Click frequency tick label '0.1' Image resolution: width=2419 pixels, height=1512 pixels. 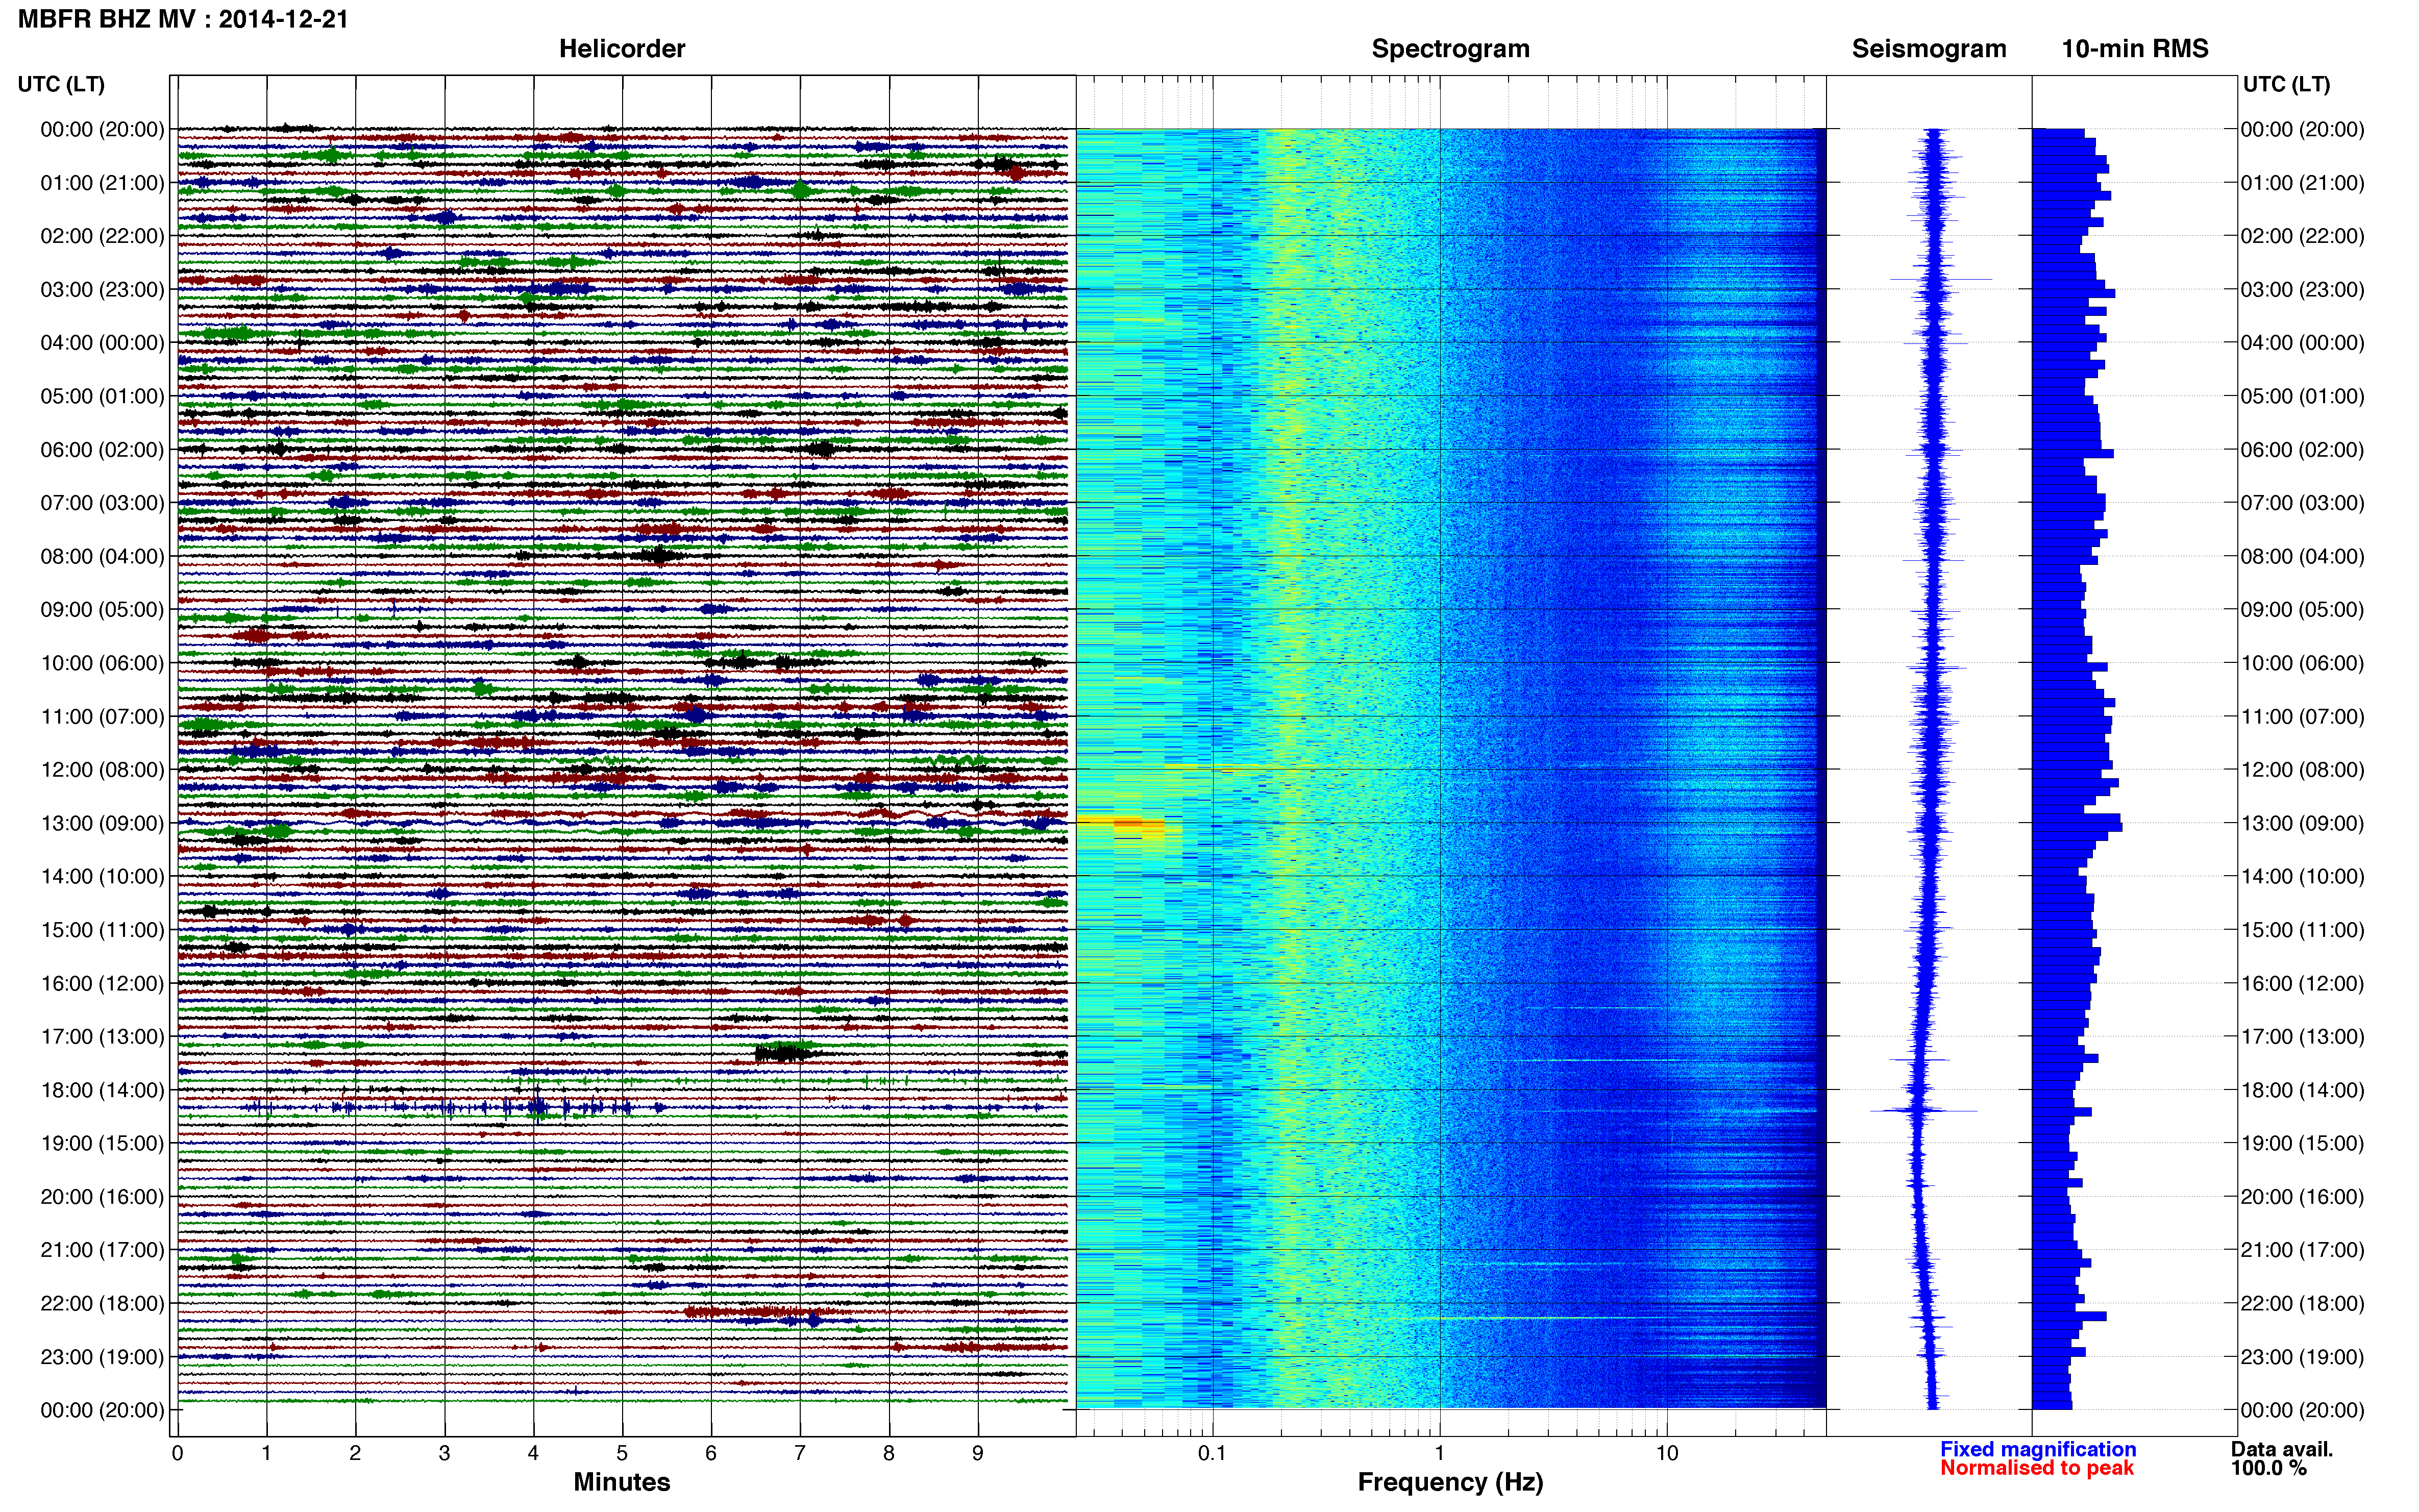[x=1212, y=1453]
